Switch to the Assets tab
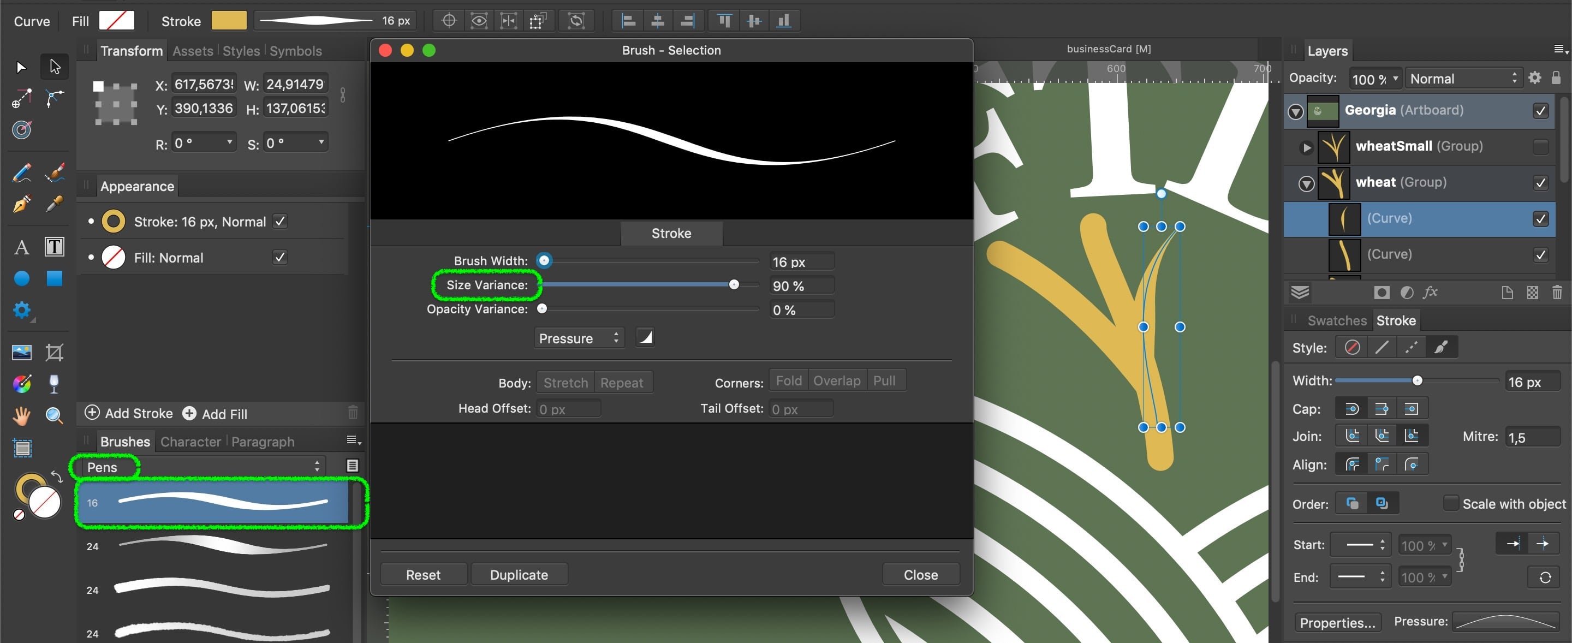 (193, 51)
